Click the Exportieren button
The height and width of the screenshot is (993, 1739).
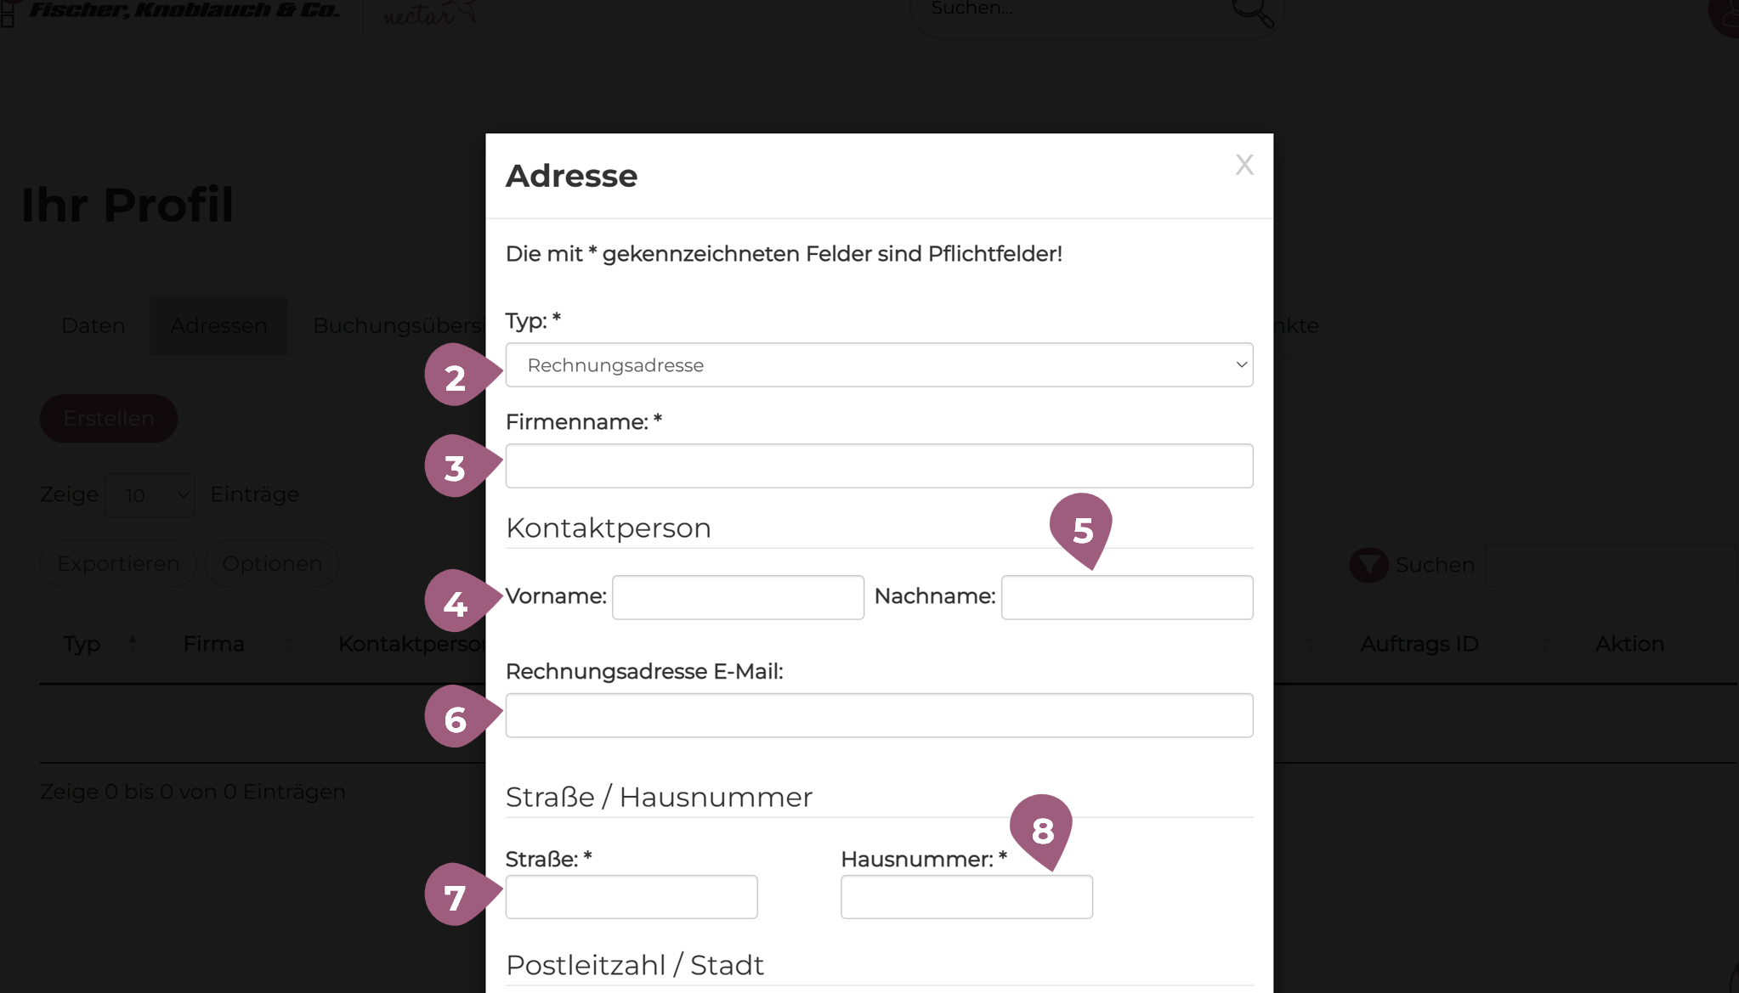click(x=118, y=563)
